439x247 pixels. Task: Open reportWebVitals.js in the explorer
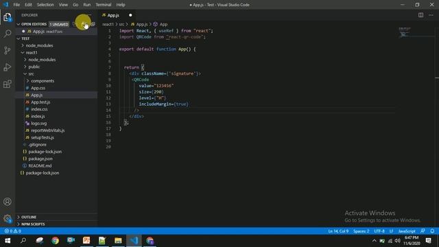tap(47, 130)
